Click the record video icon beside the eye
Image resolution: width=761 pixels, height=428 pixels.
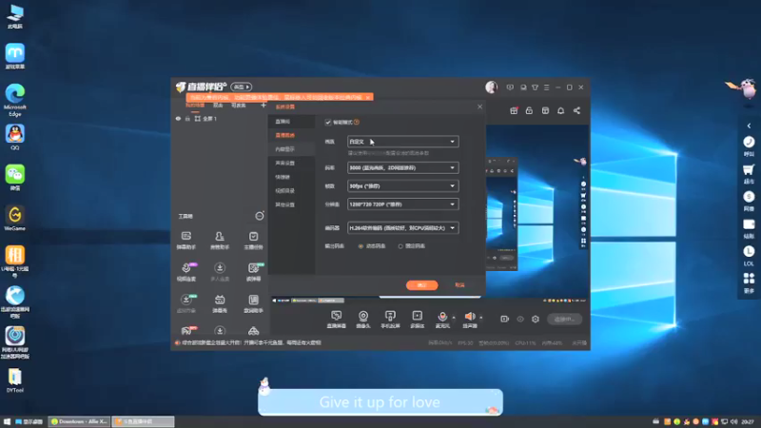505,319
